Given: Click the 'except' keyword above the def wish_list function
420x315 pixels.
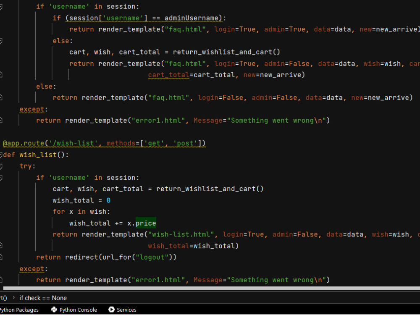Looking at the screenshot, I should [32, 109].
